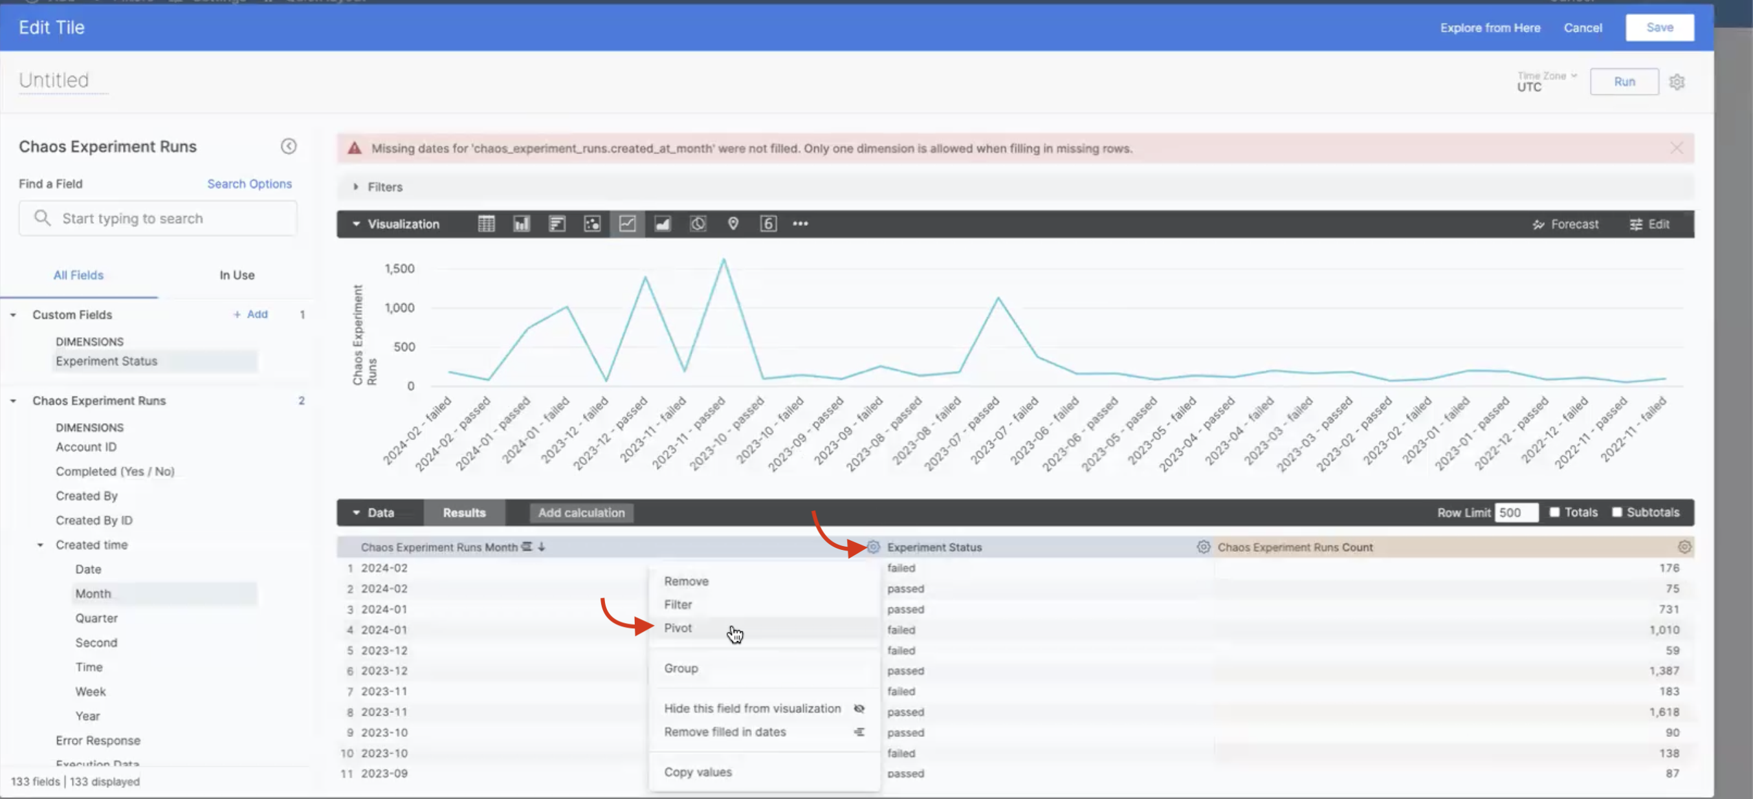Screen dimensions: 1753x799
Task: Select the single value visualization icon
Action: coord(768,224)
